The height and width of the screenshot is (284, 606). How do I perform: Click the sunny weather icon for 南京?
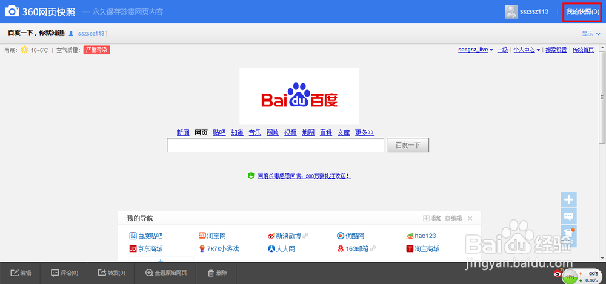[24, 50]
